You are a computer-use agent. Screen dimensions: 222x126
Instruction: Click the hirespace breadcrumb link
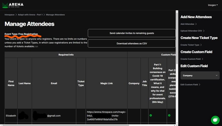pyautogui.click(x=9, y=15)
